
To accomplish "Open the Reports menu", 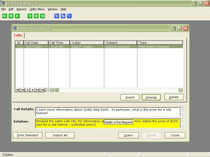I will pos(22,9).
